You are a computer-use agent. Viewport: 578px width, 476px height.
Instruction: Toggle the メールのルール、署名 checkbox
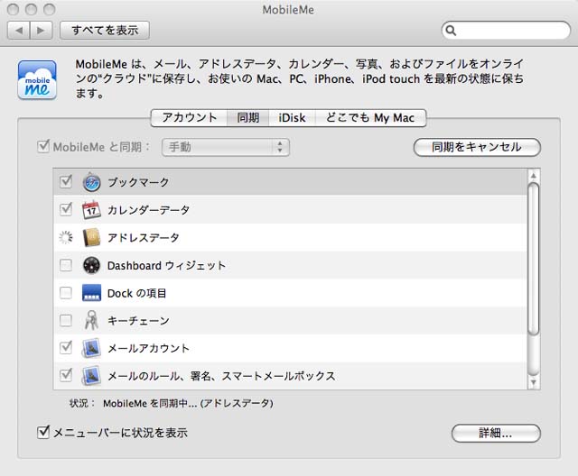[66, 374]
